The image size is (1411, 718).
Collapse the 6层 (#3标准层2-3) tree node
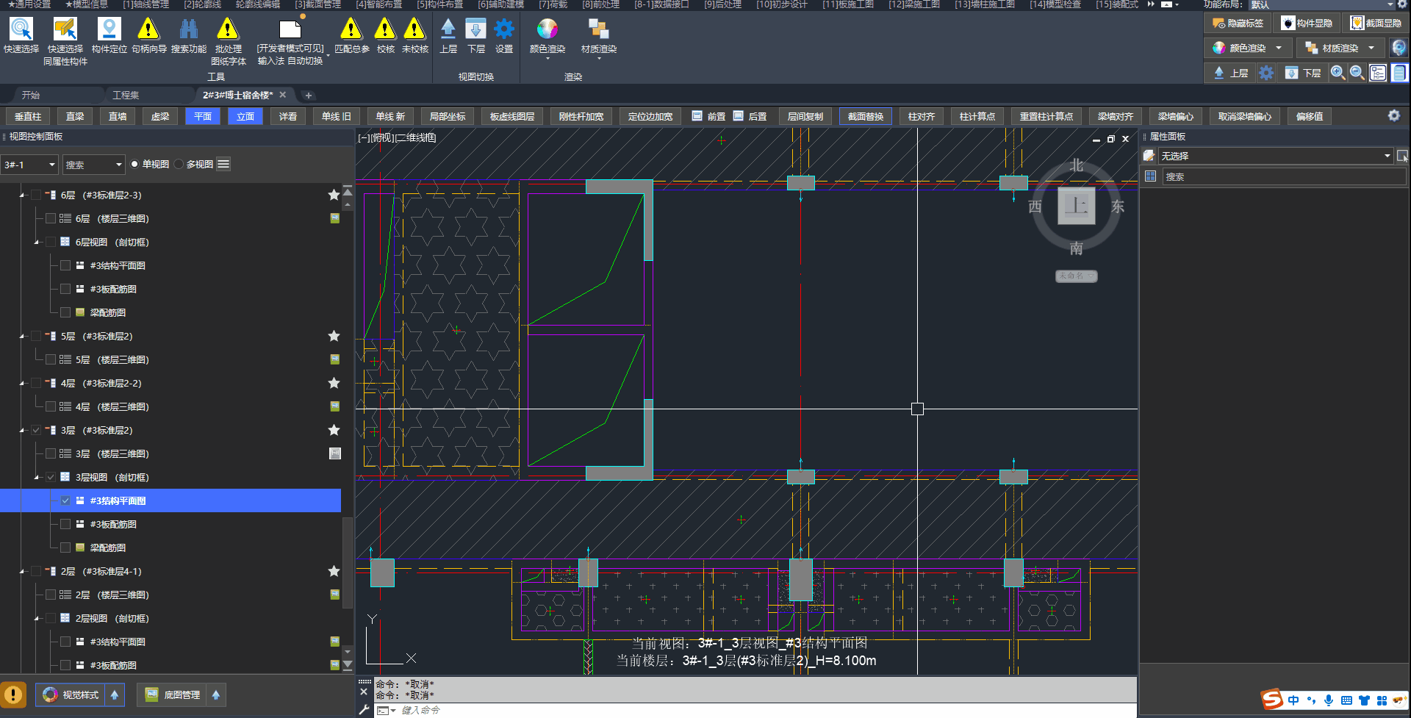(x=22, y=195)
